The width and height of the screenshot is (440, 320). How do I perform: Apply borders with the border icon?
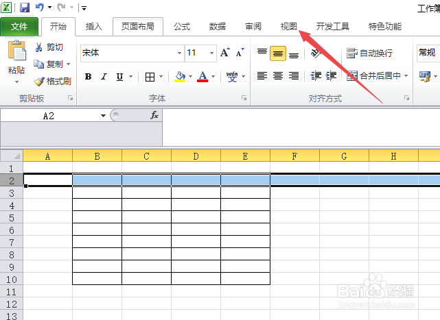point(150,77)
